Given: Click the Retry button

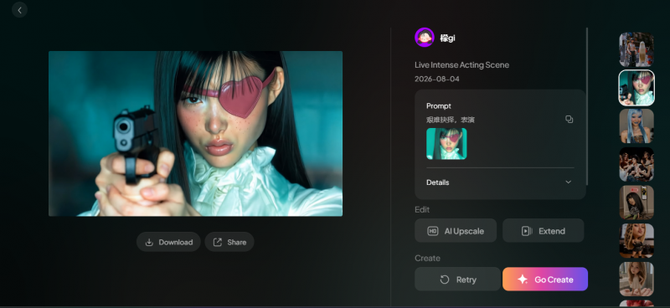Looking at the screenshot, I should point(457,280).
